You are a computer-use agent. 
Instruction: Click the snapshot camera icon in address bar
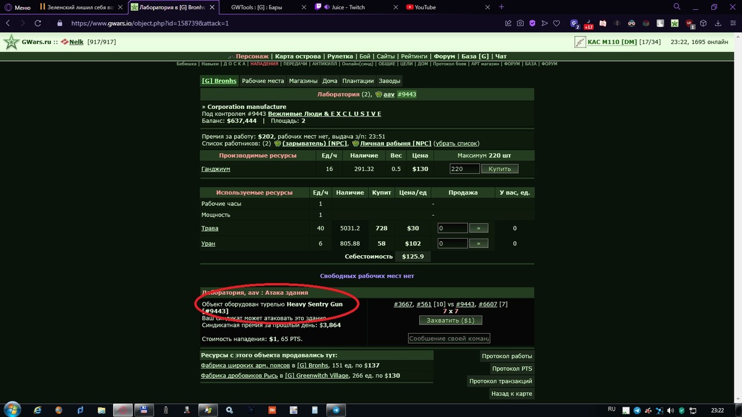click(x=520, y=23)
